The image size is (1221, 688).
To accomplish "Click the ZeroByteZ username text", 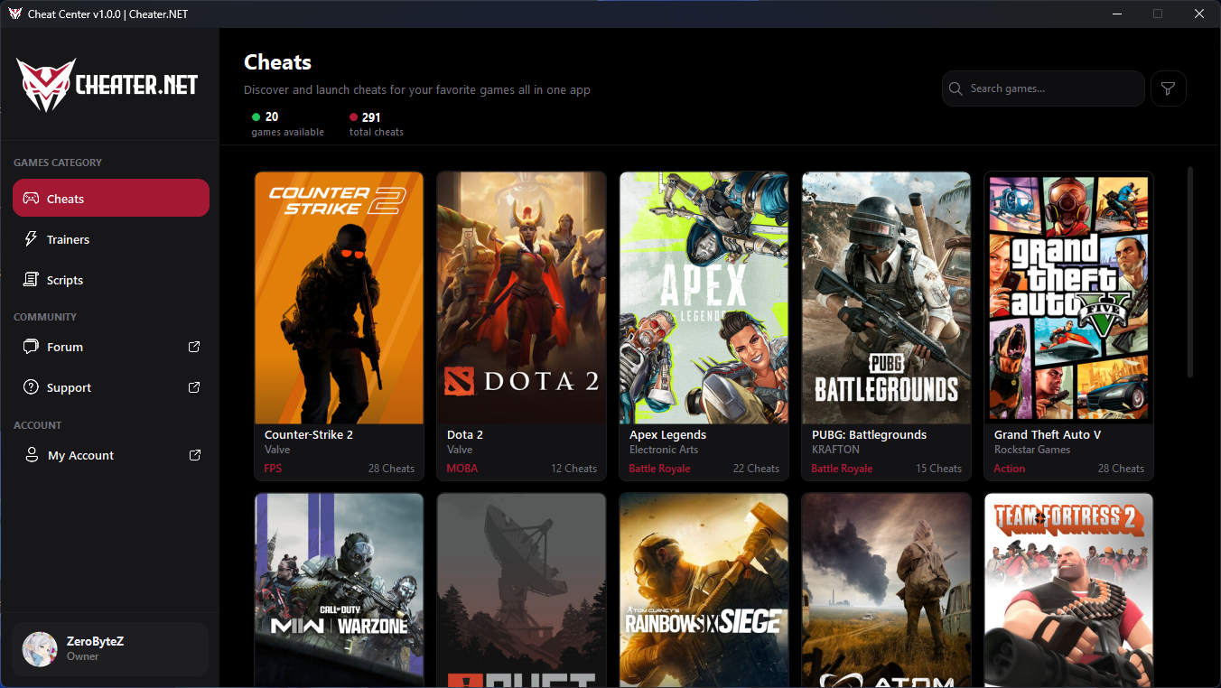I will click(x=95, y=641).
